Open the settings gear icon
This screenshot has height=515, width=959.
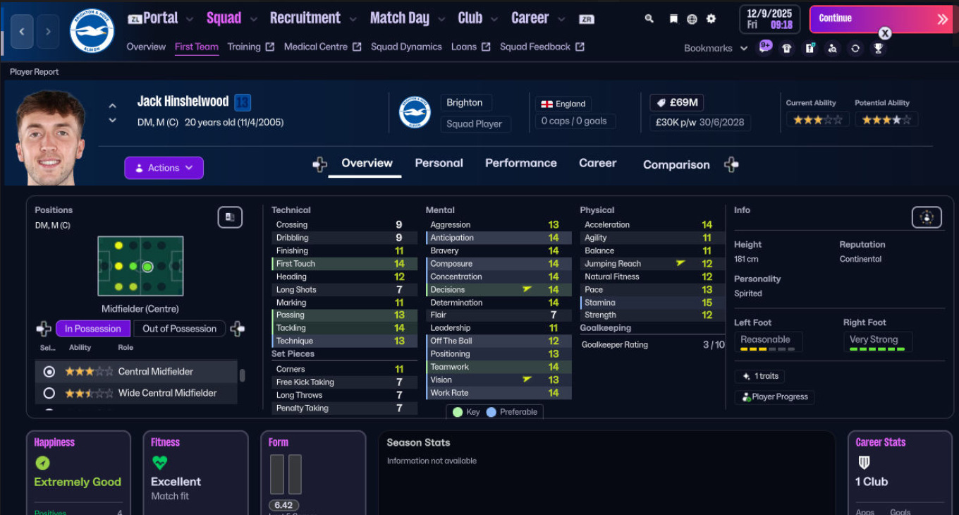tap(711, 19)
